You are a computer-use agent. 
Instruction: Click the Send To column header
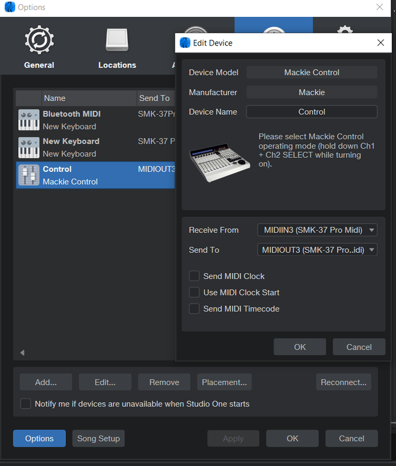156,98
